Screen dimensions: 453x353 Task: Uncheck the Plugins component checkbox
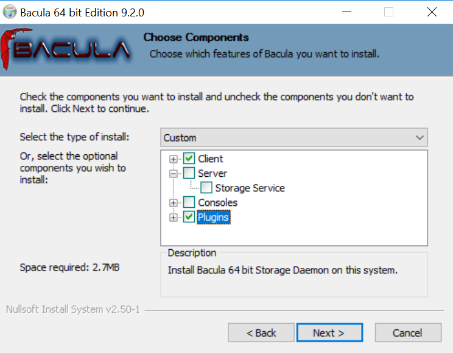(x=189, y=217)
